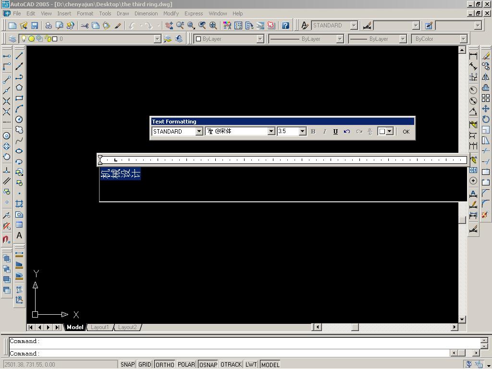
Task: Select the Circle draw tool
Action: click(x=19, y=120)
